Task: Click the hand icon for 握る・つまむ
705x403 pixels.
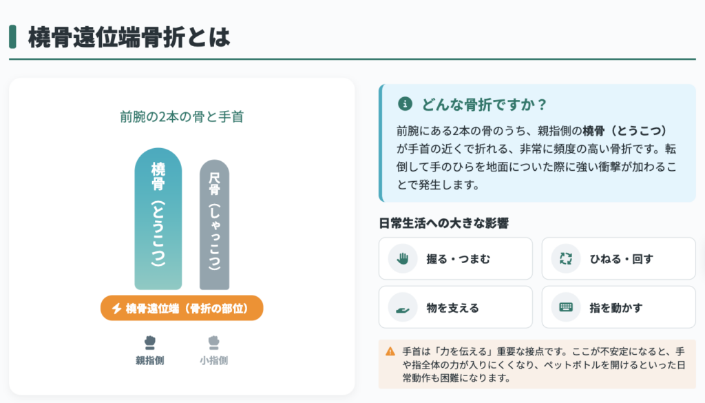Action: tap(403, 258)
